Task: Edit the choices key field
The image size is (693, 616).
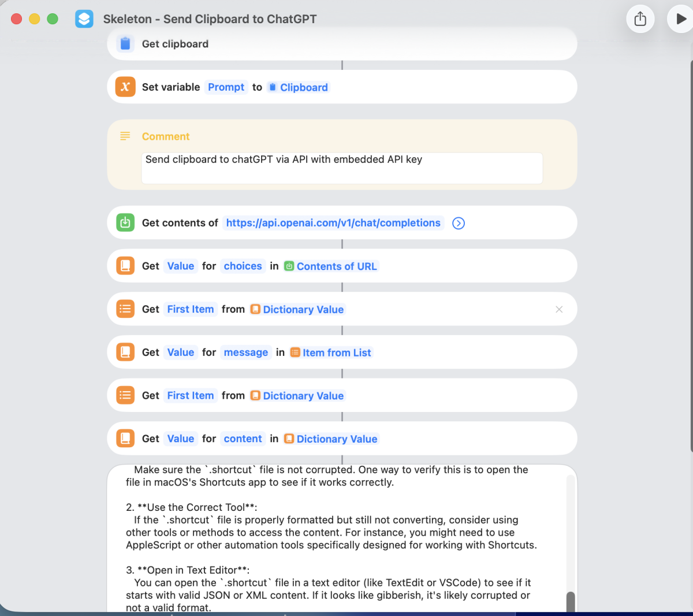Action: [x=243, y=266]
